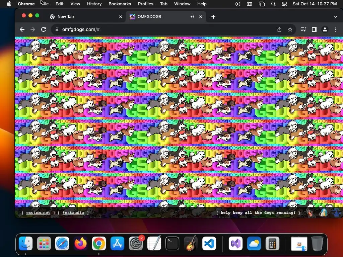Launch Firefox from the Dock

80,244
